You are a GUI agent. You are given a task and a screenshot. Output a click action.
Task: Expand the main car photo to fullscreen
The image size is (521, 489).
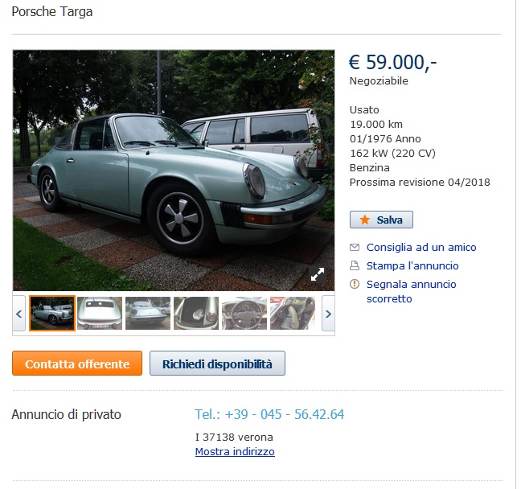318,274
